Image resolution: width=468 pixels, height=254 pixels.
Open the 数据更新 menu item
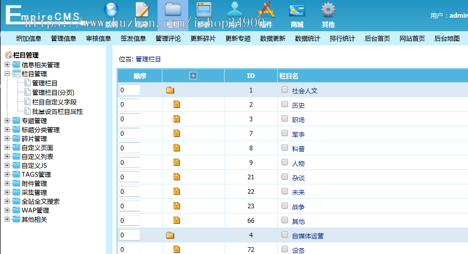(x=273, y=38)
